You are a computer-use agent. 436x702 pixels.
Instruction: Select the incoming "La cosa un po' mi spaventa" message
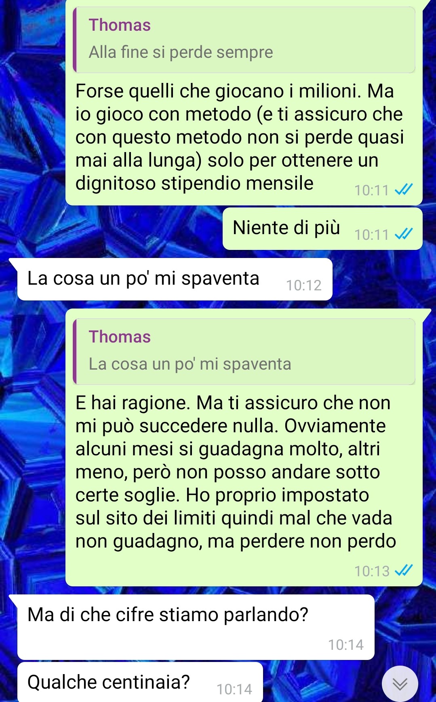pos(175,279)
